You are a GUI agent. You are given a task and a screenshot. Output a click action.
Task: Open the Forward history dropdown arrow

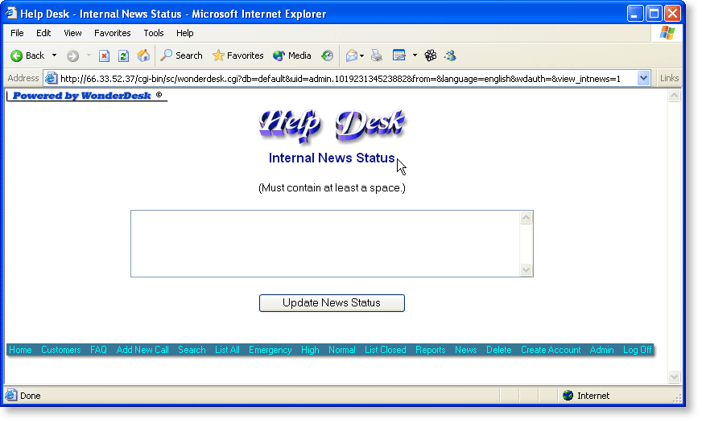89,55
